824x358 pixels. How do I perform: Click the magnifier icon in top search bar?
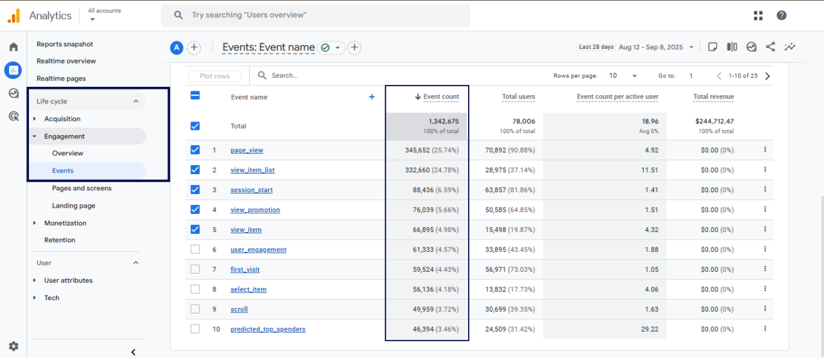click(178, 15)
